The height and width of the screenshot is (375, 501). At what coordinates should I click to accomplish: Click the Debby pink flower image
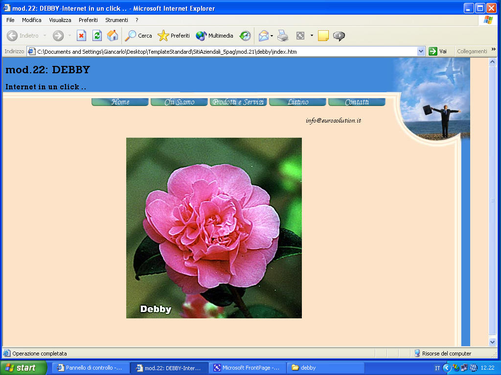pyautogui.click(x=214, y=228)
